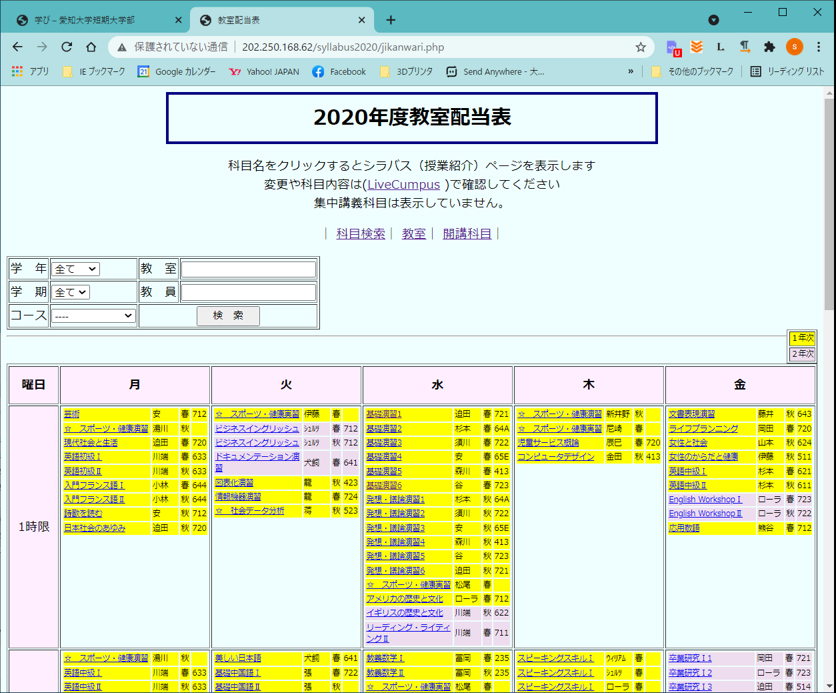Open the リーディング リスト panel
Viewport: 836px width, 693px height.
point(787,71)
